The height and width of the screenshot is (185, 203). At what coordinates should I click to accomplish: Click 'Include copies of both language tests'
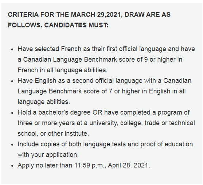pyautogui.click(x=71, y=144)
